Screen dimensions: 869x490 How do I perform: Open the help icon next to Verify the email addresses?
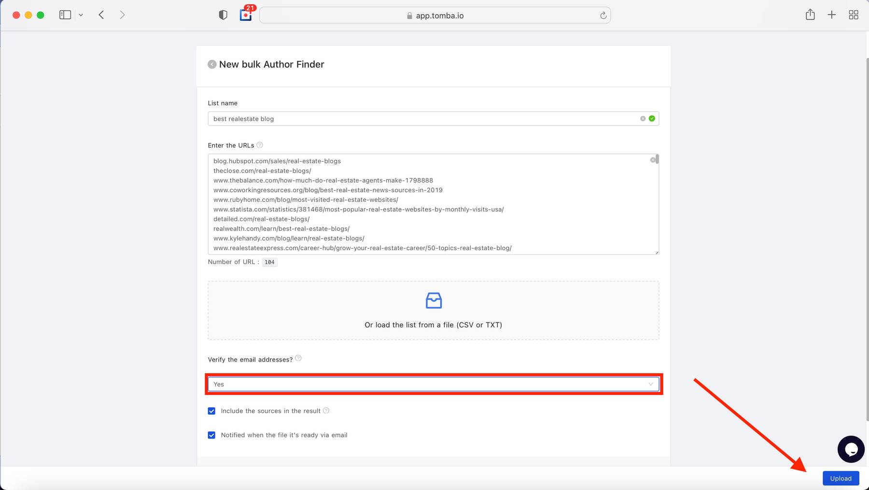[x=298, y=358]
